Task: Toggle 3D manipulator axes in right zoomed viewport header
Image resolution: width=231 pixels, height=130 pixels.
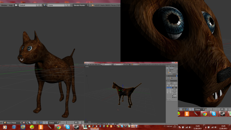Action: pyautogui.click(x=184, y=109)
